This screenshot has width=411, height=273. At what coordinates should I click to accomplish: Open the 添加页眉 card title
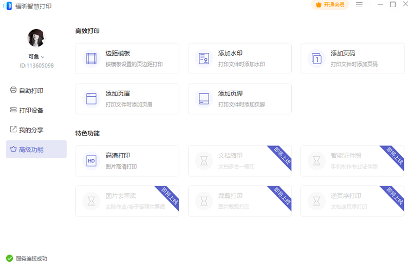118,94
